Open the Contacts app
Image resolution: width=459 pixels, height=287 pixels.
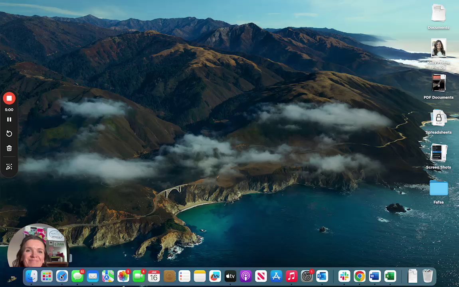tap(169, 276)
